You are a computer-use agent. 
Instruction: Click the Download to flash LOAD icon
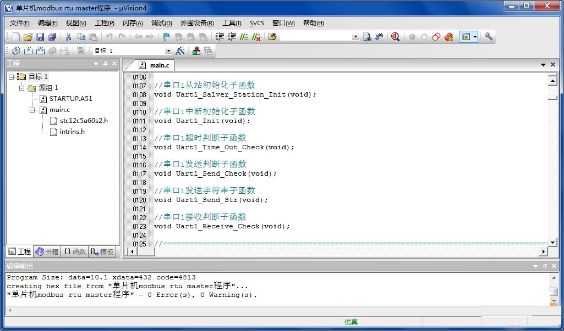(x=81, y=51)
